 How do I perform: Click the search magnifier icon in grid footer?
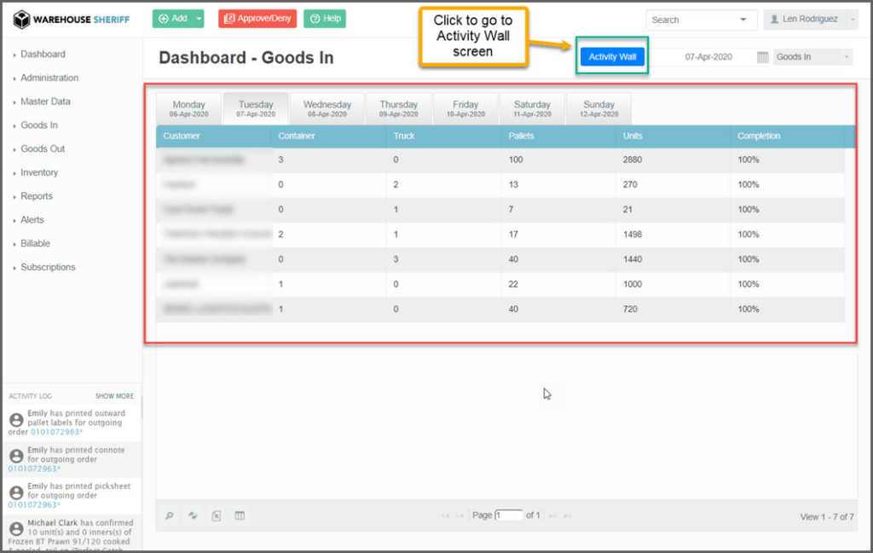click(x=170, y=515)
